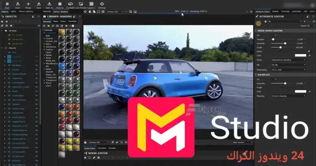Viewport: 316px width, 166px height.
Task: Adjust the IBL Samples slider
Action: pyautogui.click(x=282, y=39)
